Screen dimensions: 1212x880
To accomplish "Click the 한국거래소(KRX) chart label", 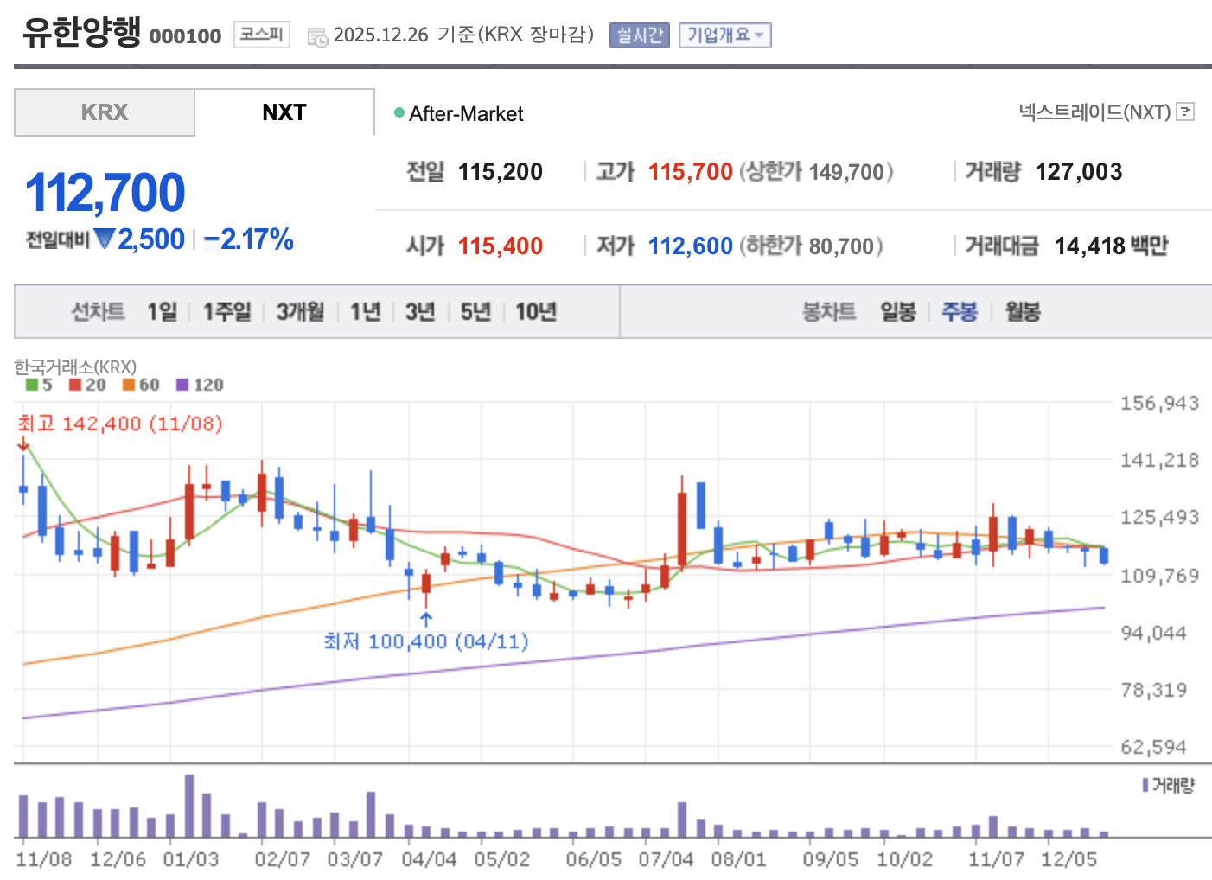I will click(x=75, y=367).
